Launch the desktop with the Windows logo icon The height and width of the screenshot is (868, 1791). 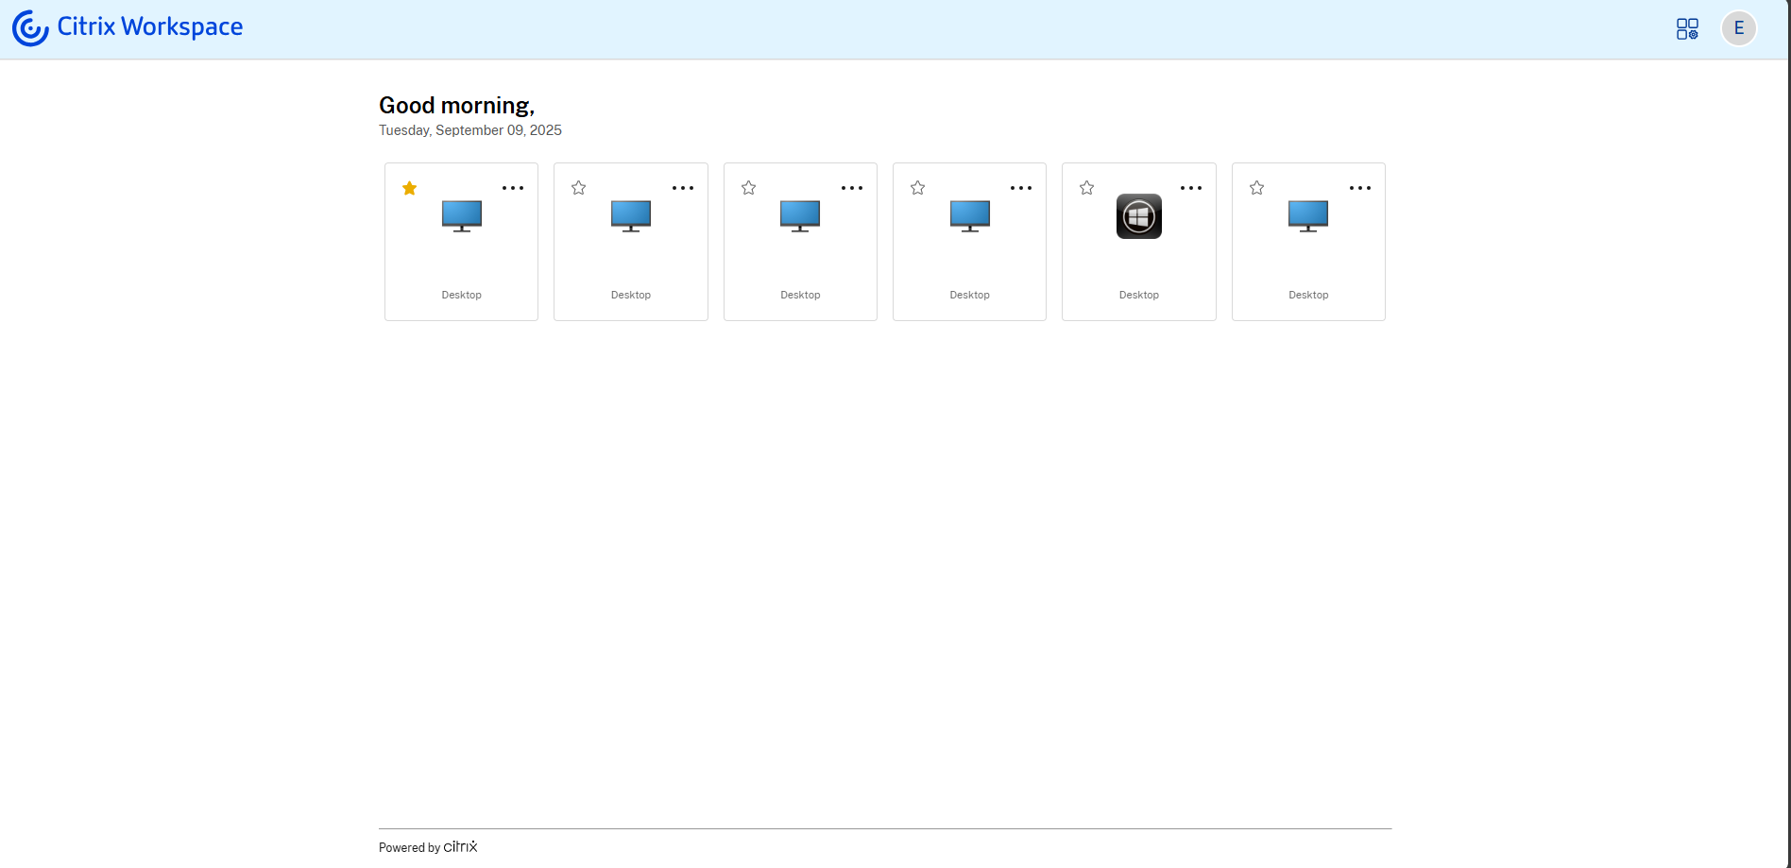1138,216
